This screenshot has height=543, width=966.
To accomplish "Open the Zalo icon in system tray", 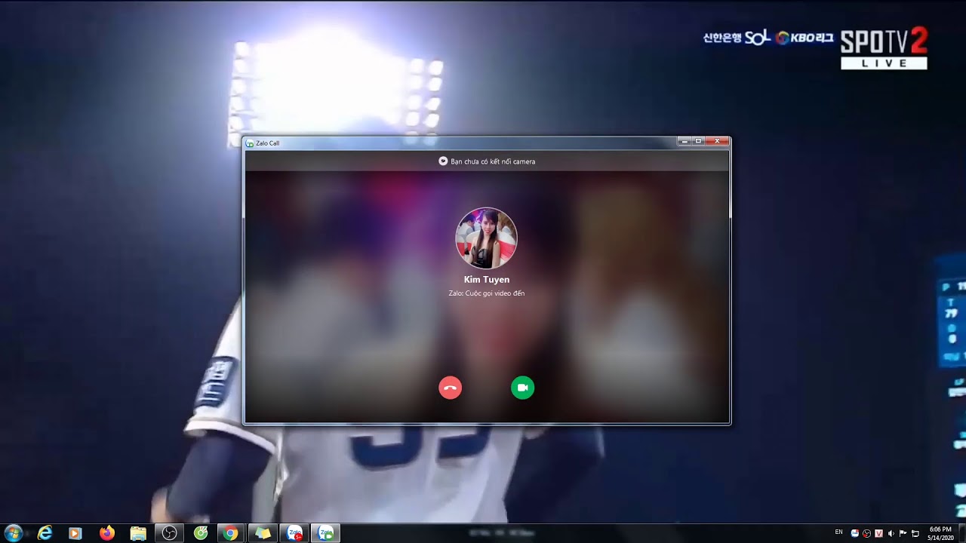I will click(854, 533).
